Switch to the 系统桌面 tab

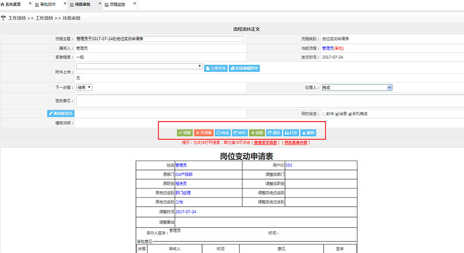[x=13, y=4]
